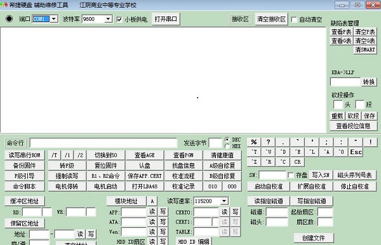Screen dimensions: 381x245
Task: Click the ^R control key
Action: (268, 162)
